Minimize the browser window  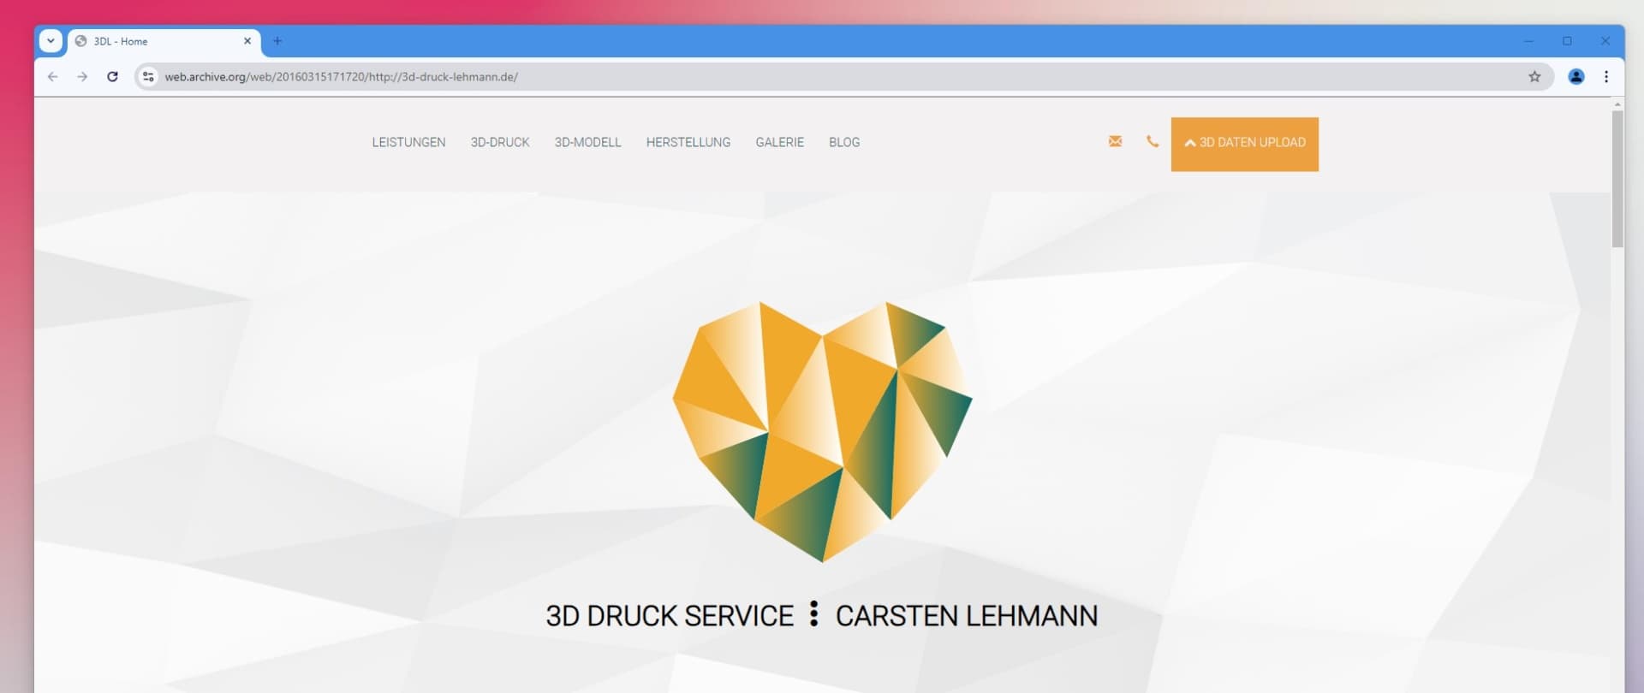[x=1528, y=41]
